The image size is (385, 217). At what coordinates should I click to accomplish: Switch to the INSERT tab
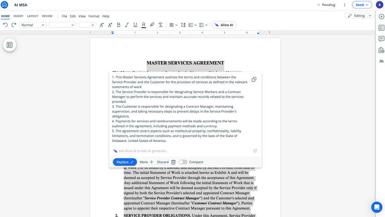18,16
